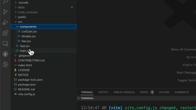Click 12:54:47 AM terminal timestamp
Image resolution: width=196 pixels, height=110 pixels.
pos(94,108)
